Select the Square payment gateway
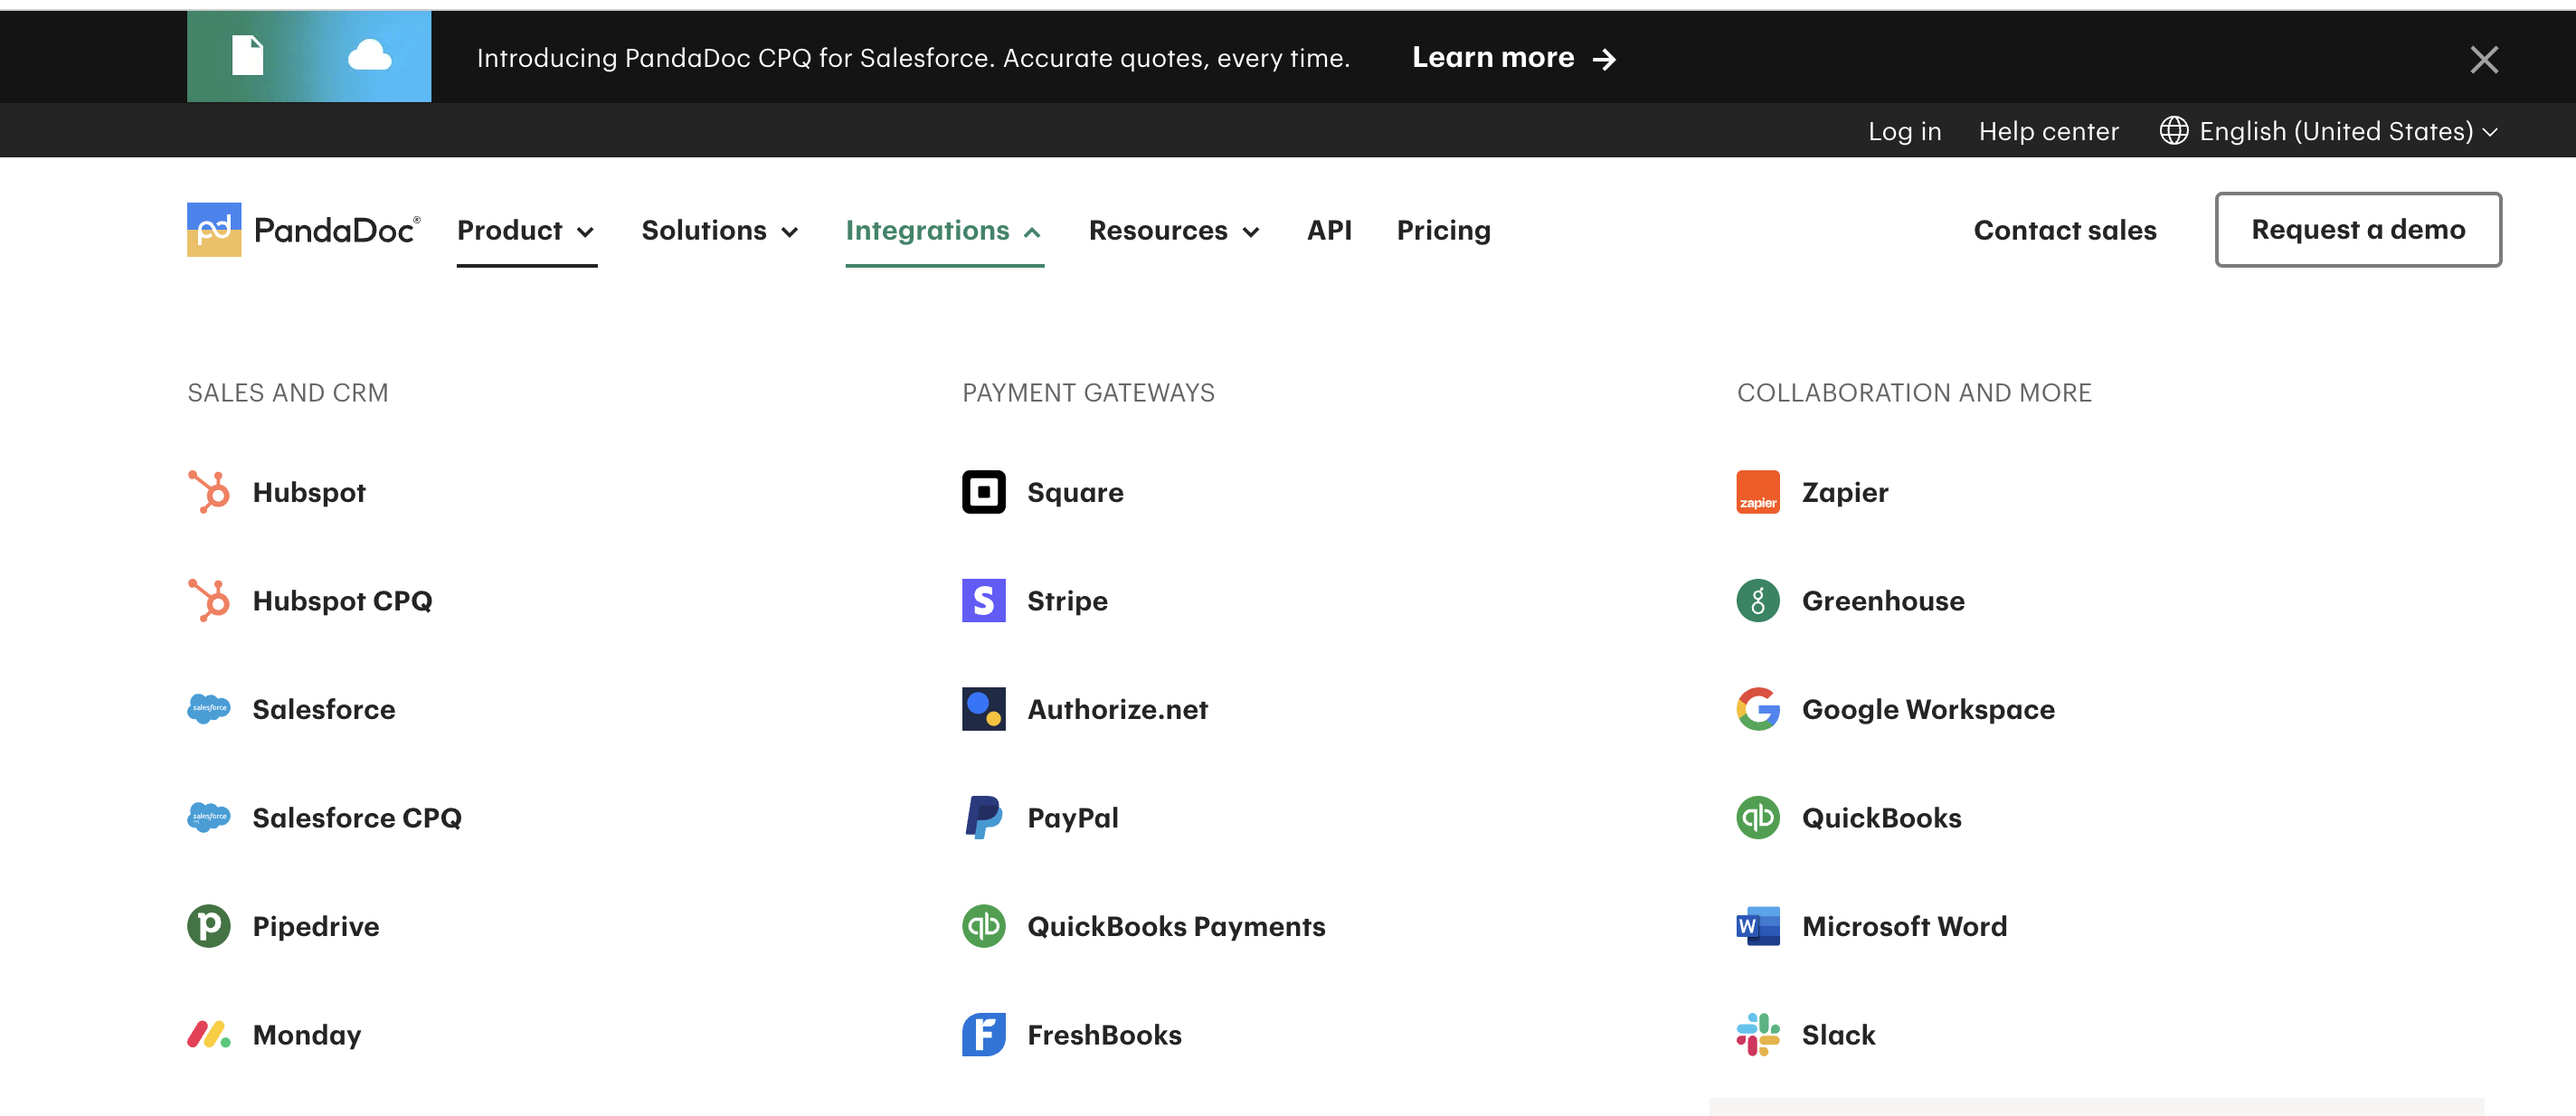 tap(1075, 492)
